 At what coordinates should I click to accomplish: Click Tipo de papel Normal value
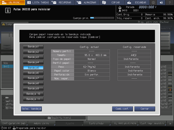click(x=92, y=59)
